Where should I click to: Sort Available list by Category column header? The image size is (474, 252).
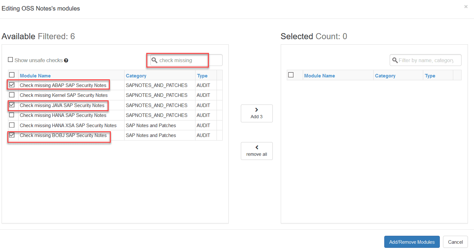pyautogui.click(x=136, y=76)
